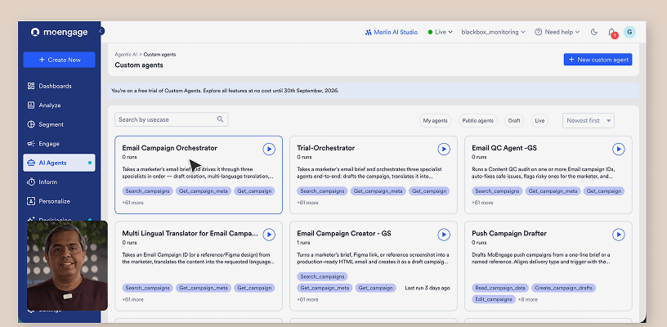Screen dimensions: 667x327
Task: Focus the Search by usecase field
Action: (172, 119)
